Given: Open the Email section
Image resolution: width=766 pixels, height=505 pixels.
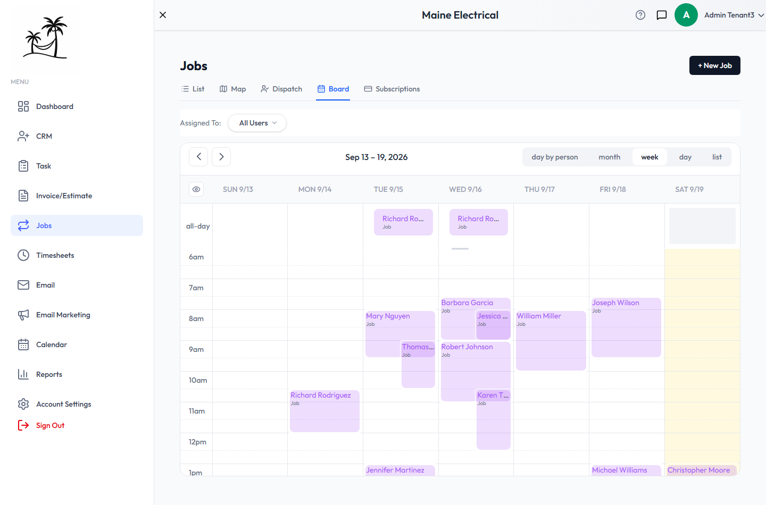Looking at the screenshot, I should click(x=77, y=285).
